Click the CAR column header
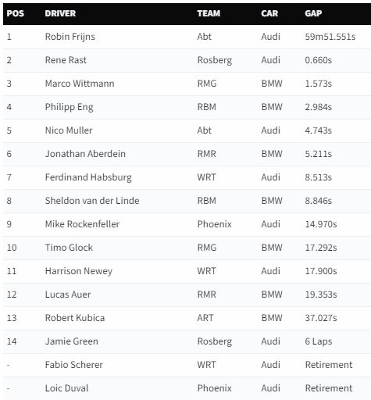Viewport: 371px width, 400px height. click(x=269, y=13)
